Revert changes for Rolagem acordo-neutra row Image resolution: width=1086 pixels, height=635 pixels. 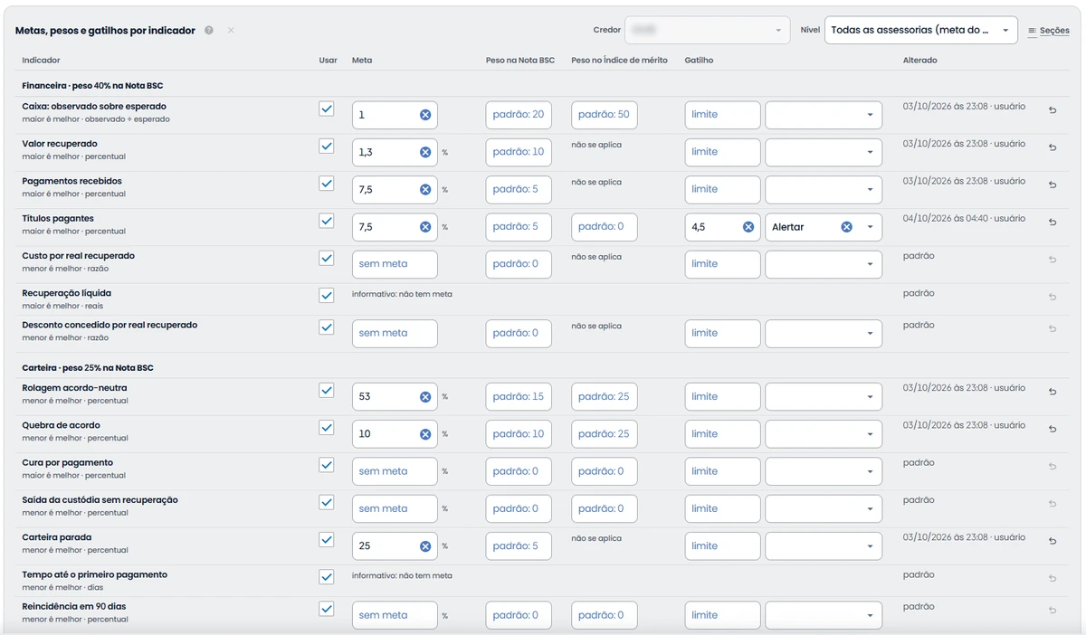click(x=1053, y=392)
